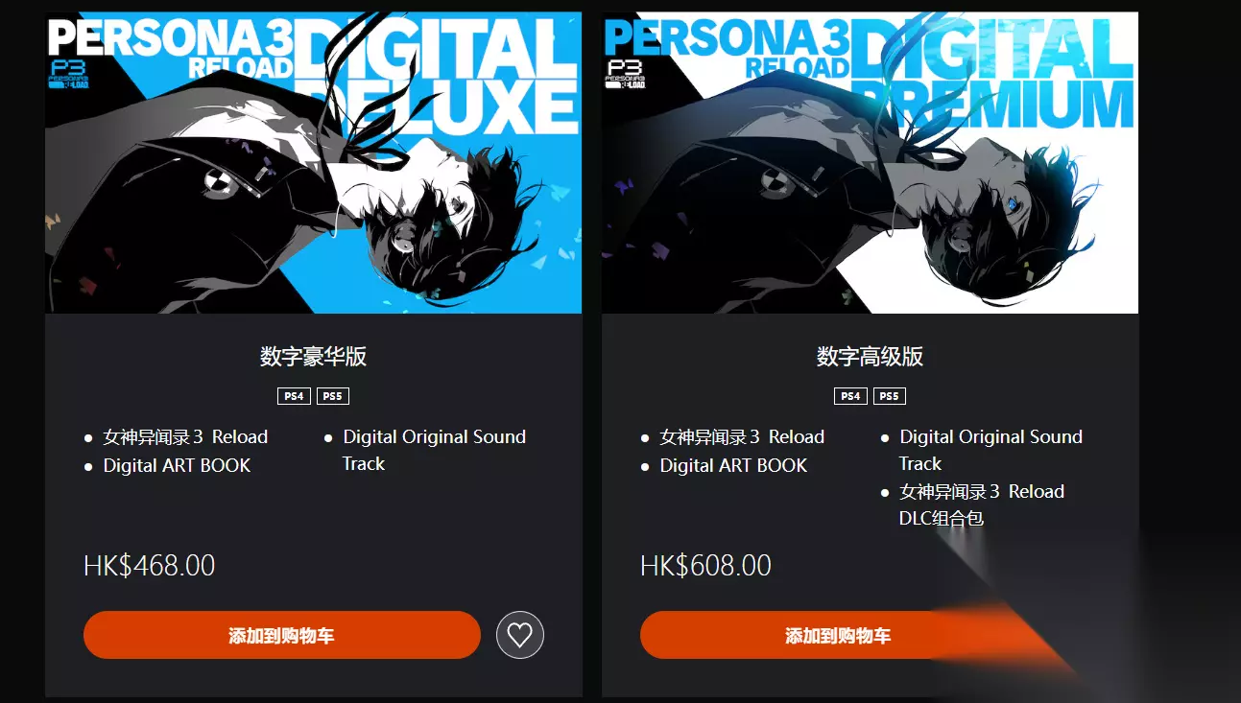The height and width of the screenshot is (703, 1241).
Task: Add Digital Deluxe edition to wishlist heart
Action: [x=520, y=635]
